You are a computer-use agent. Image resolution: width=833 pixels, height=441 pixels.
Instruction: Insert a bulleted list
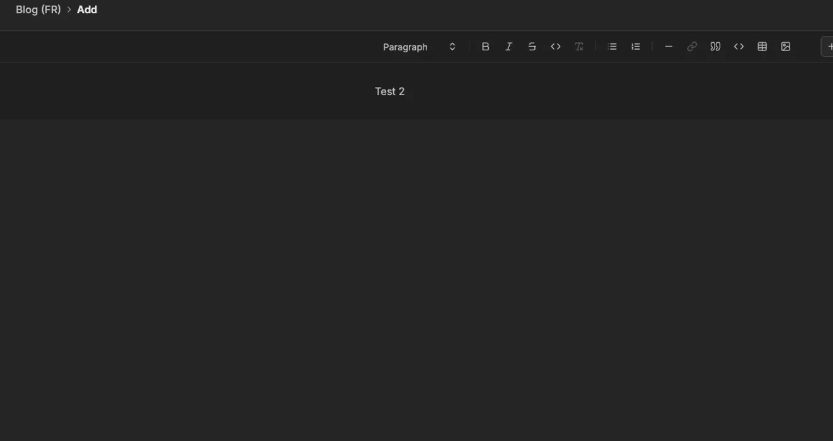pyautogui.click(x=612, y=47)
